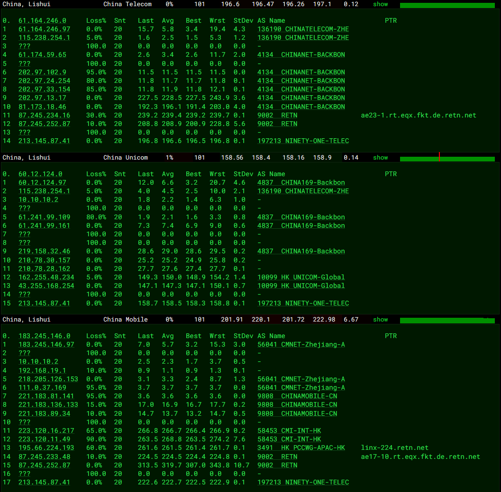Open IP link 210.78.28.162

[x=44, y=268]
